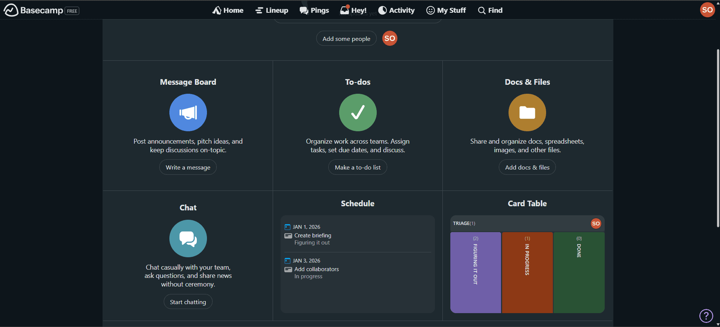The height and width of the screenshot is (327, 720).
Task: Select the purple Figuring It Out column
Action: click(475, 272)
